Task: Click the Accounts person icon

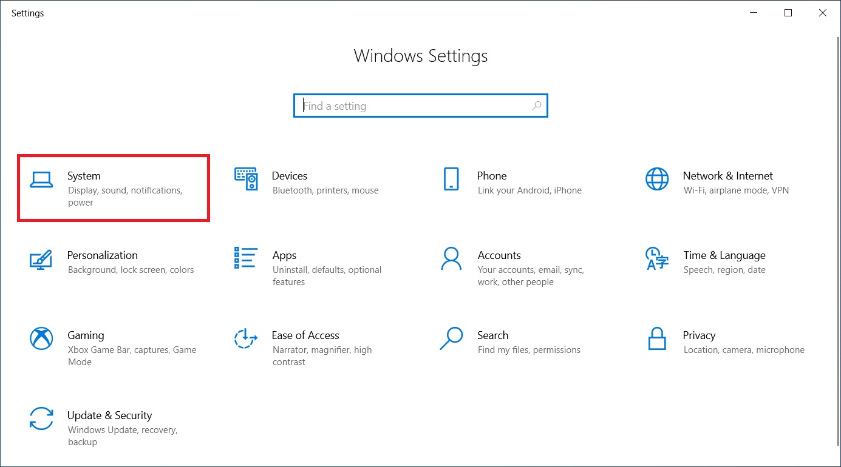Action: (x=451, y=258)
